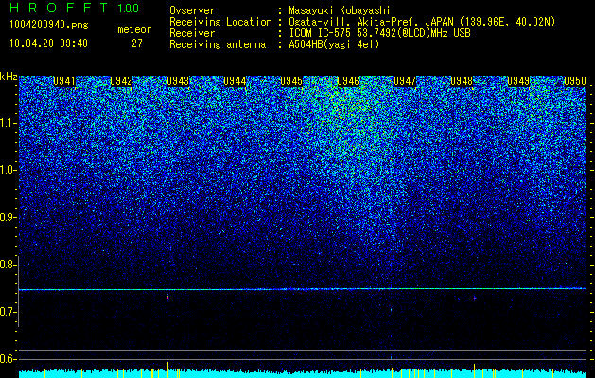This screenshot has height=378, width=595.
Task: Click the 0.6 frequency axis label
Action: [8, 359]
